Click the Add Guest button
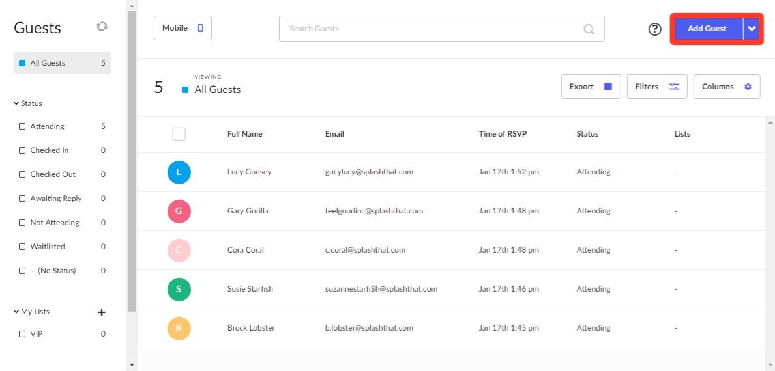775x371 pixels. pyautogui.click(x=707, y=29)
